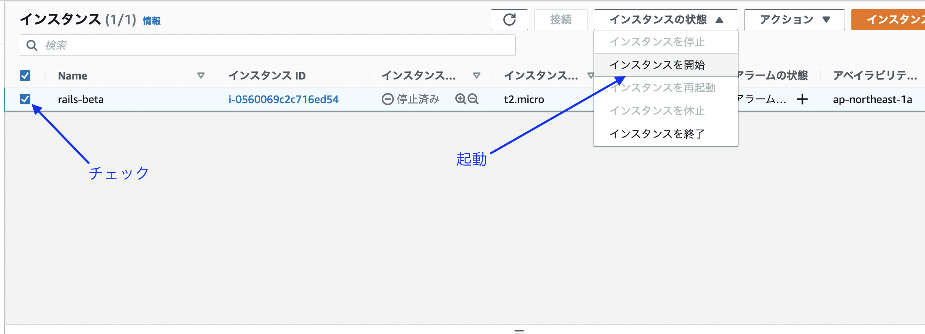Click the zoom-in magnifier icon in status column
This screenshot has width=925, height=334.
(x=461, y=99)
